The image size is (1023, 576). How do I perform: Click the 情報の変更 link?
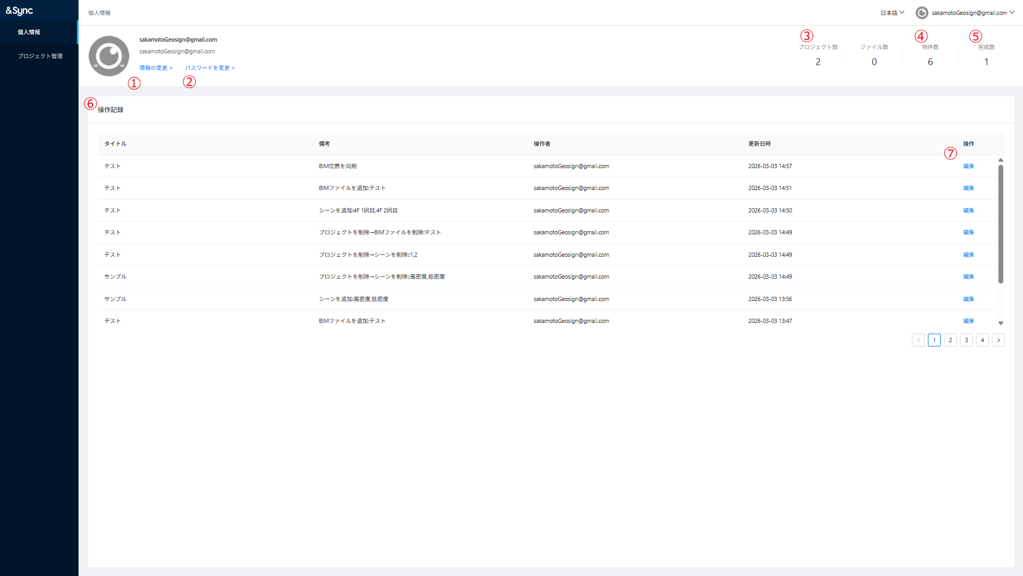point(155,68)
